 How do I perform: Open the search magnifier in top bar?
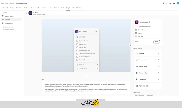[164, 3]
